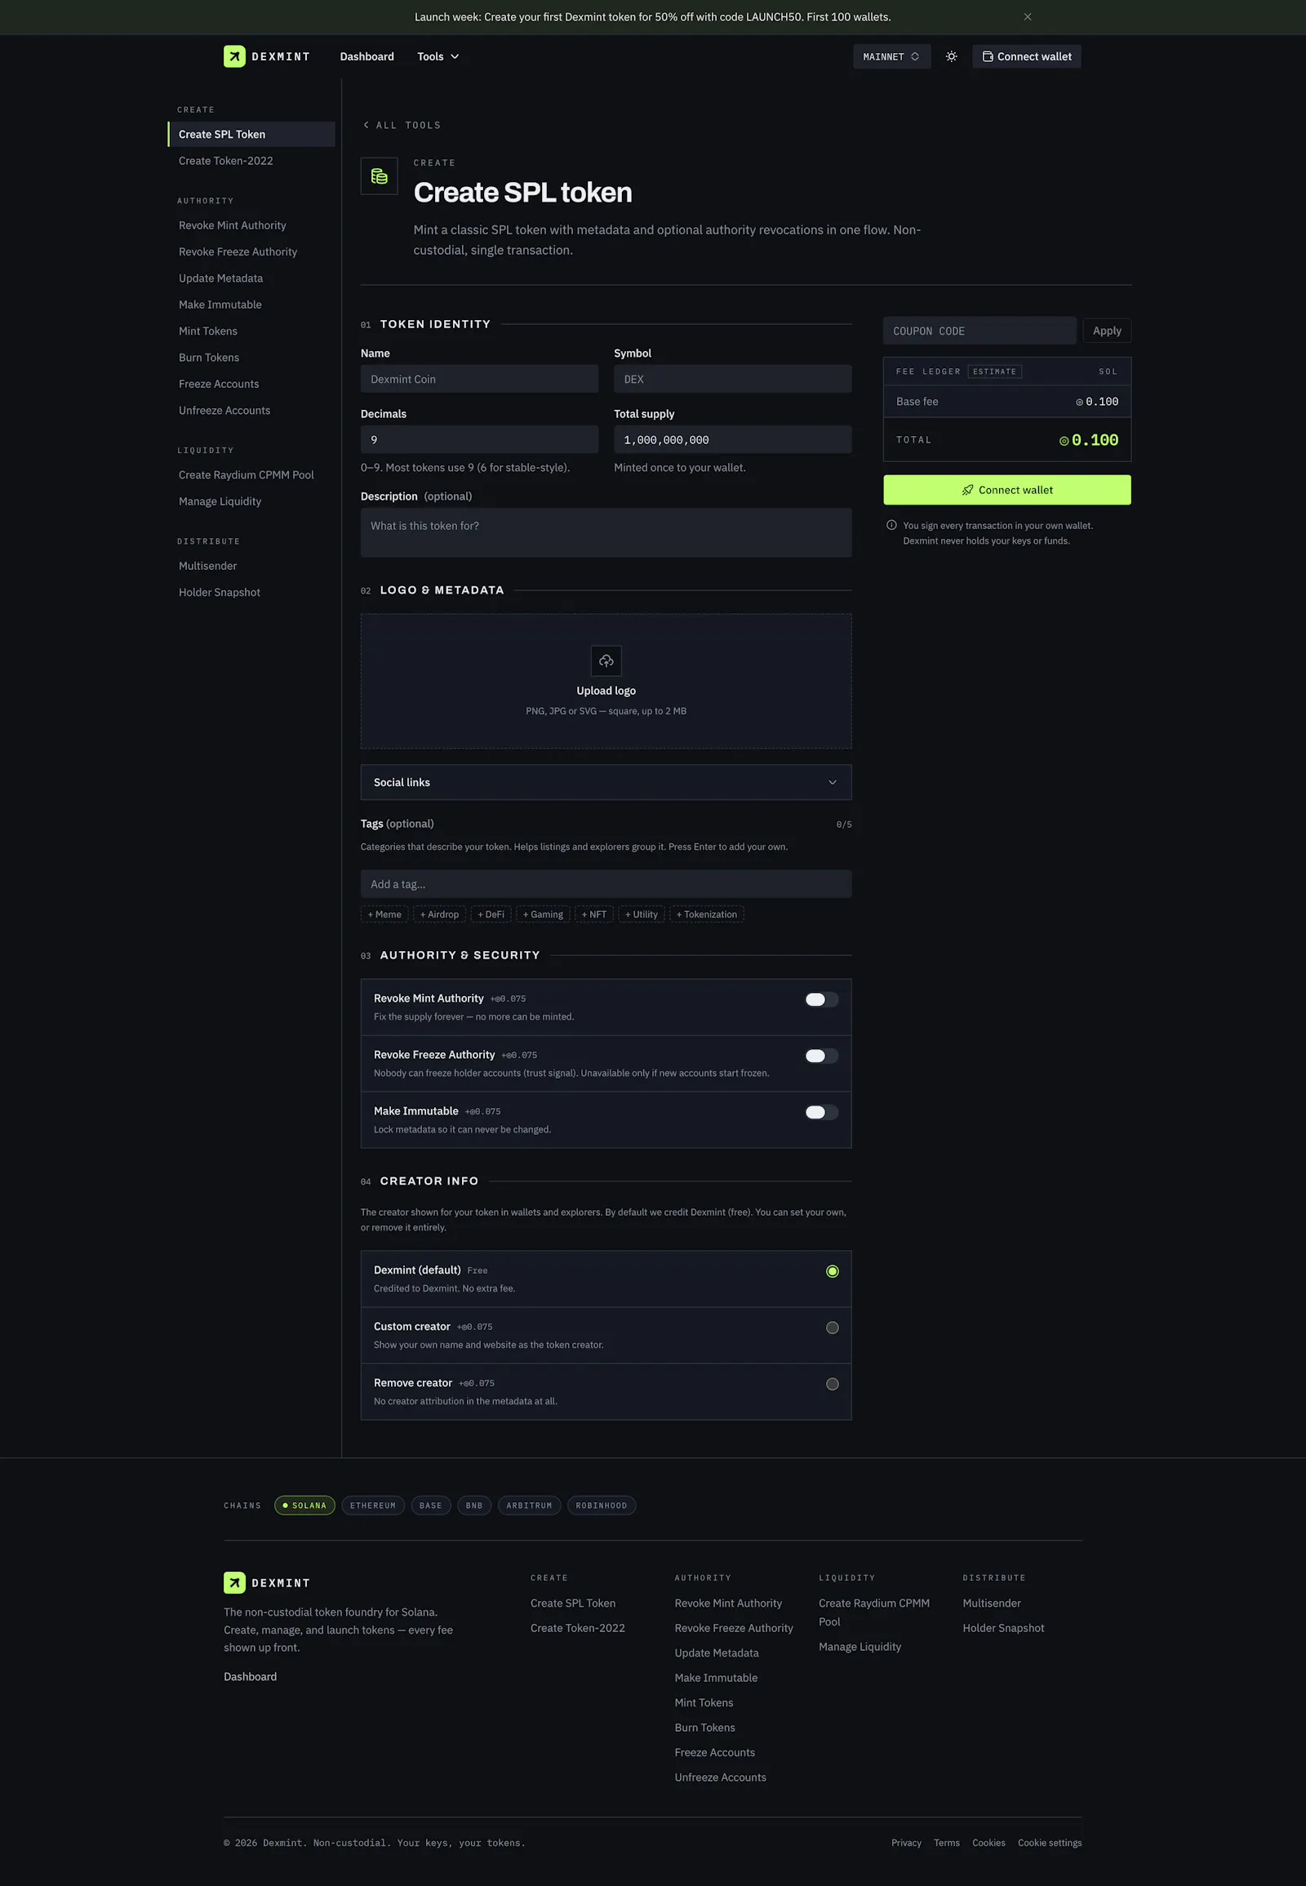The image size is (1306, 1886).
Task: Add the DeFi tag chip
Action: point(491,914)
